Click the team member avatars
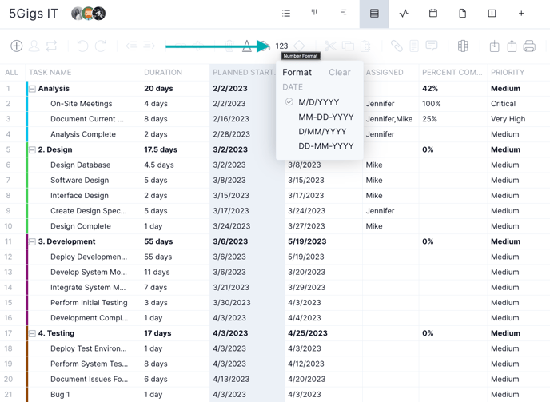This screenshot has width=550, height=402. point(89,14)
